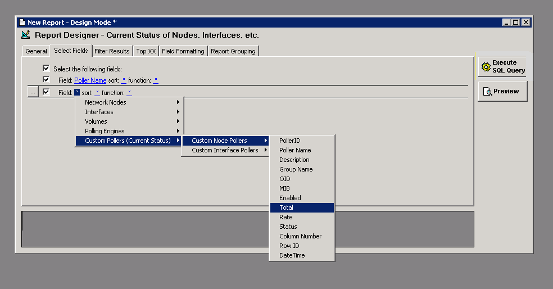Viewport: 553px width, 289px height.
Task: Switch to the Field Formatting tab
Action: point(183,51)
